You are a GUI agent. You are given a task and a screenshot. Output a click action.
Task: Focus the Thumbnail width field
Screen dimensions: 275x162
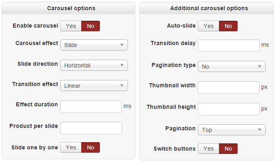click(x=229, y=87)
